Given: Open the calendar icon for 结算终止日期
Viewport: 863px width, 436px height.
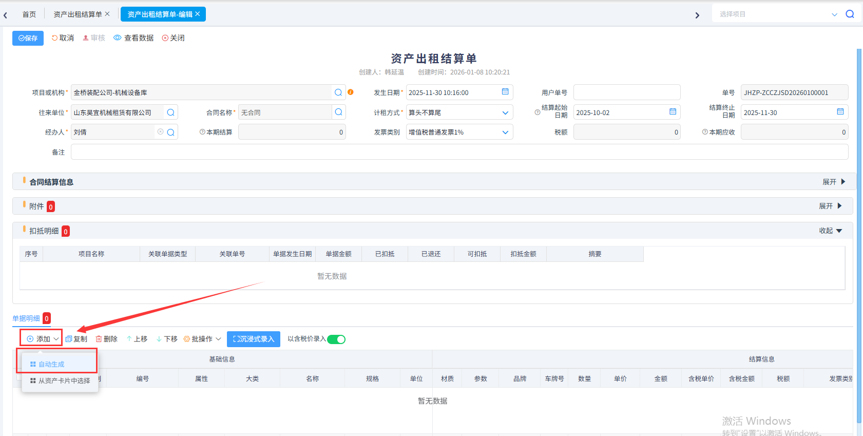Looking at the screenshot, I should point(840,112).
